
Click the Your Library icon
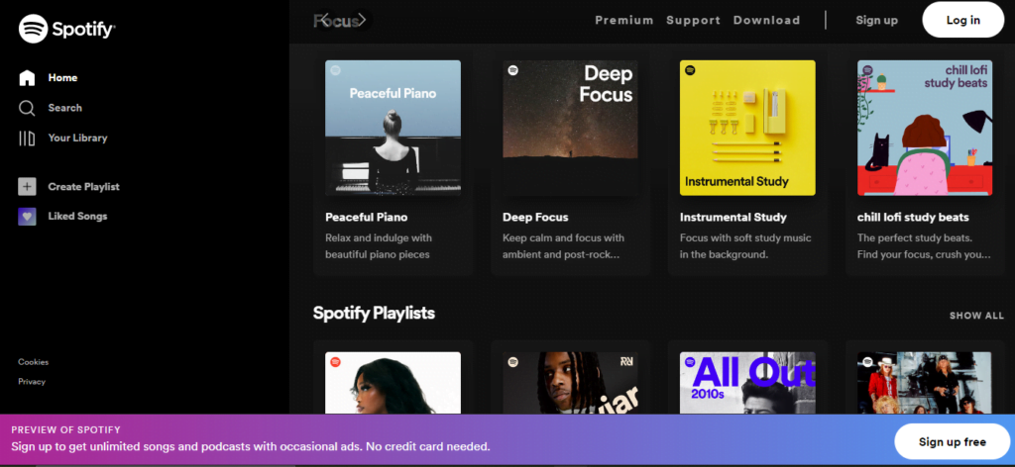(27, 139)
